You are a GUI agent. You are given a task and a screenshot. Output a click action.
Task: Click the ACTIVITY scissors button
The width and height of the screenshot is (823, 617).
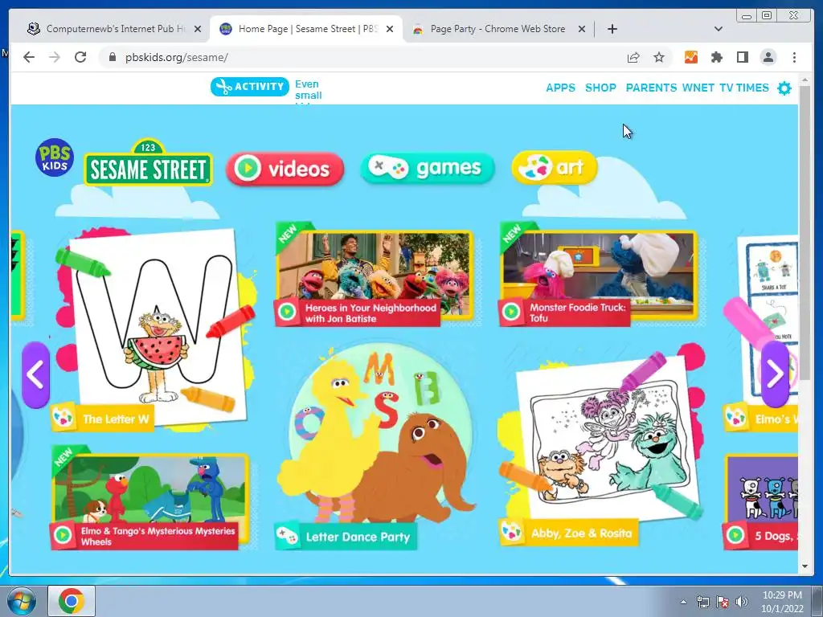point(250,87)
